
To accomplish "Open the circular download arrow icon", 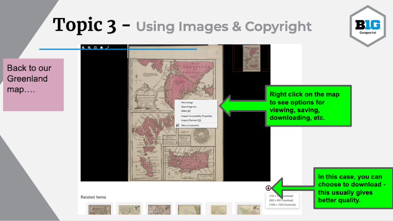I will [268, 188].
